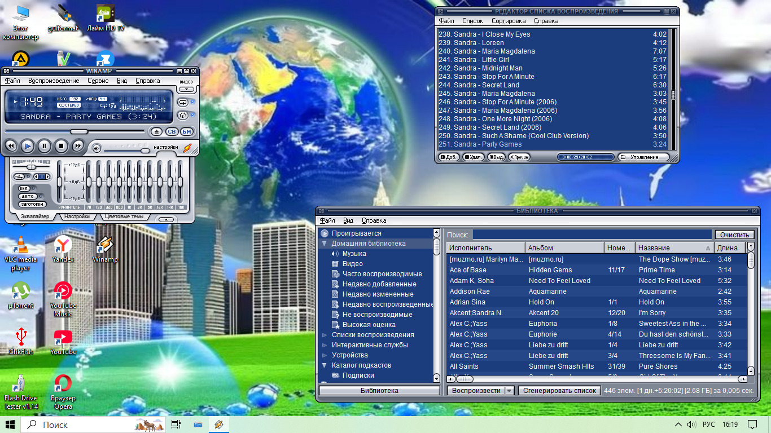Click the настройки label in Winamp

[166, 147]
